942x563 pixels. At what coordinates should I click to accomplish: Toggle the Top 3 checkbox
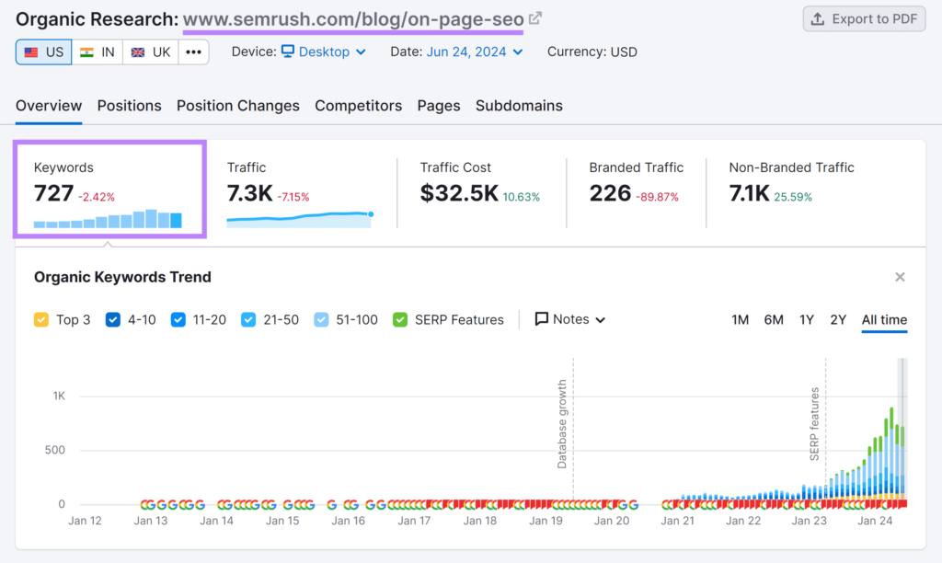click(x=41, y=319)
